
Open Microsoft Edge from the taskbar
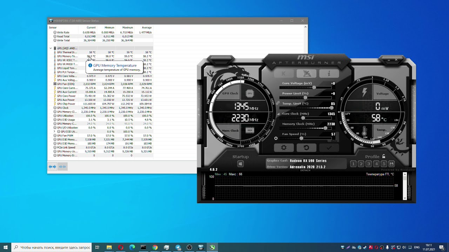132,247
